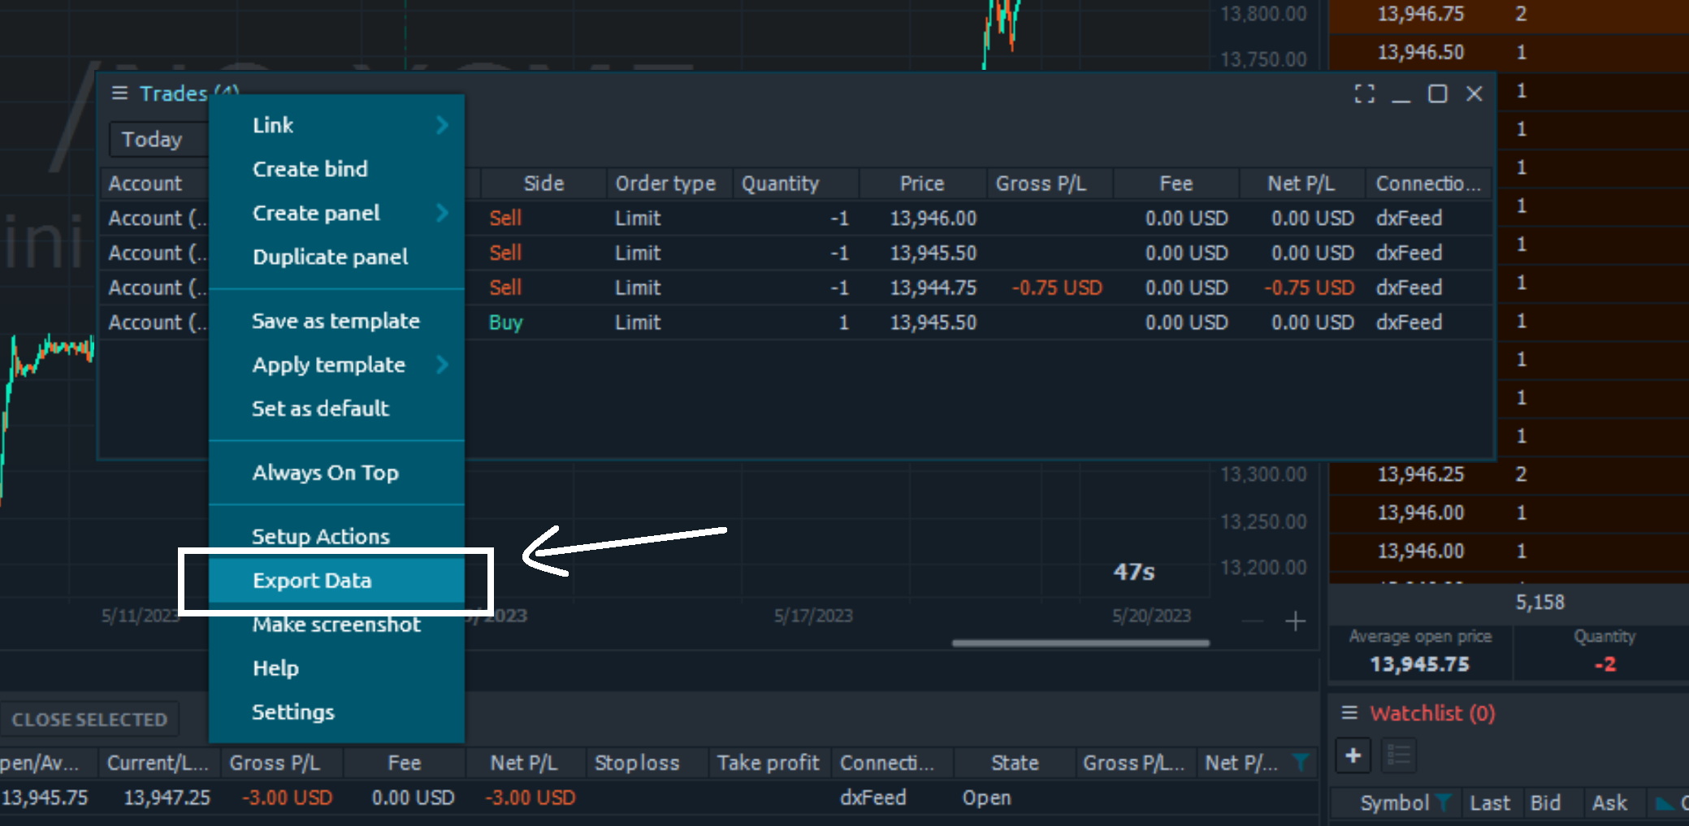Viewport: 1689px width, 826px height.
Task: Zoom out the chart with minus icon
Action: pyautogui.click(x=1253, y=622)
